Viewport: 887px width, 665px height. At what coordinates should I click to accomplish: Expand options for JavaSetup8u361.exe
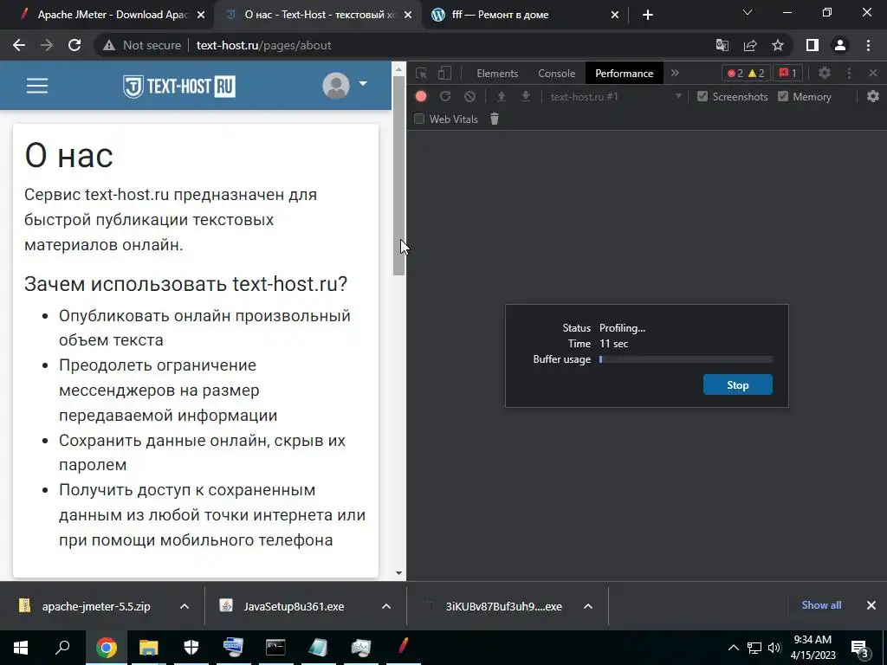(386, 606)
